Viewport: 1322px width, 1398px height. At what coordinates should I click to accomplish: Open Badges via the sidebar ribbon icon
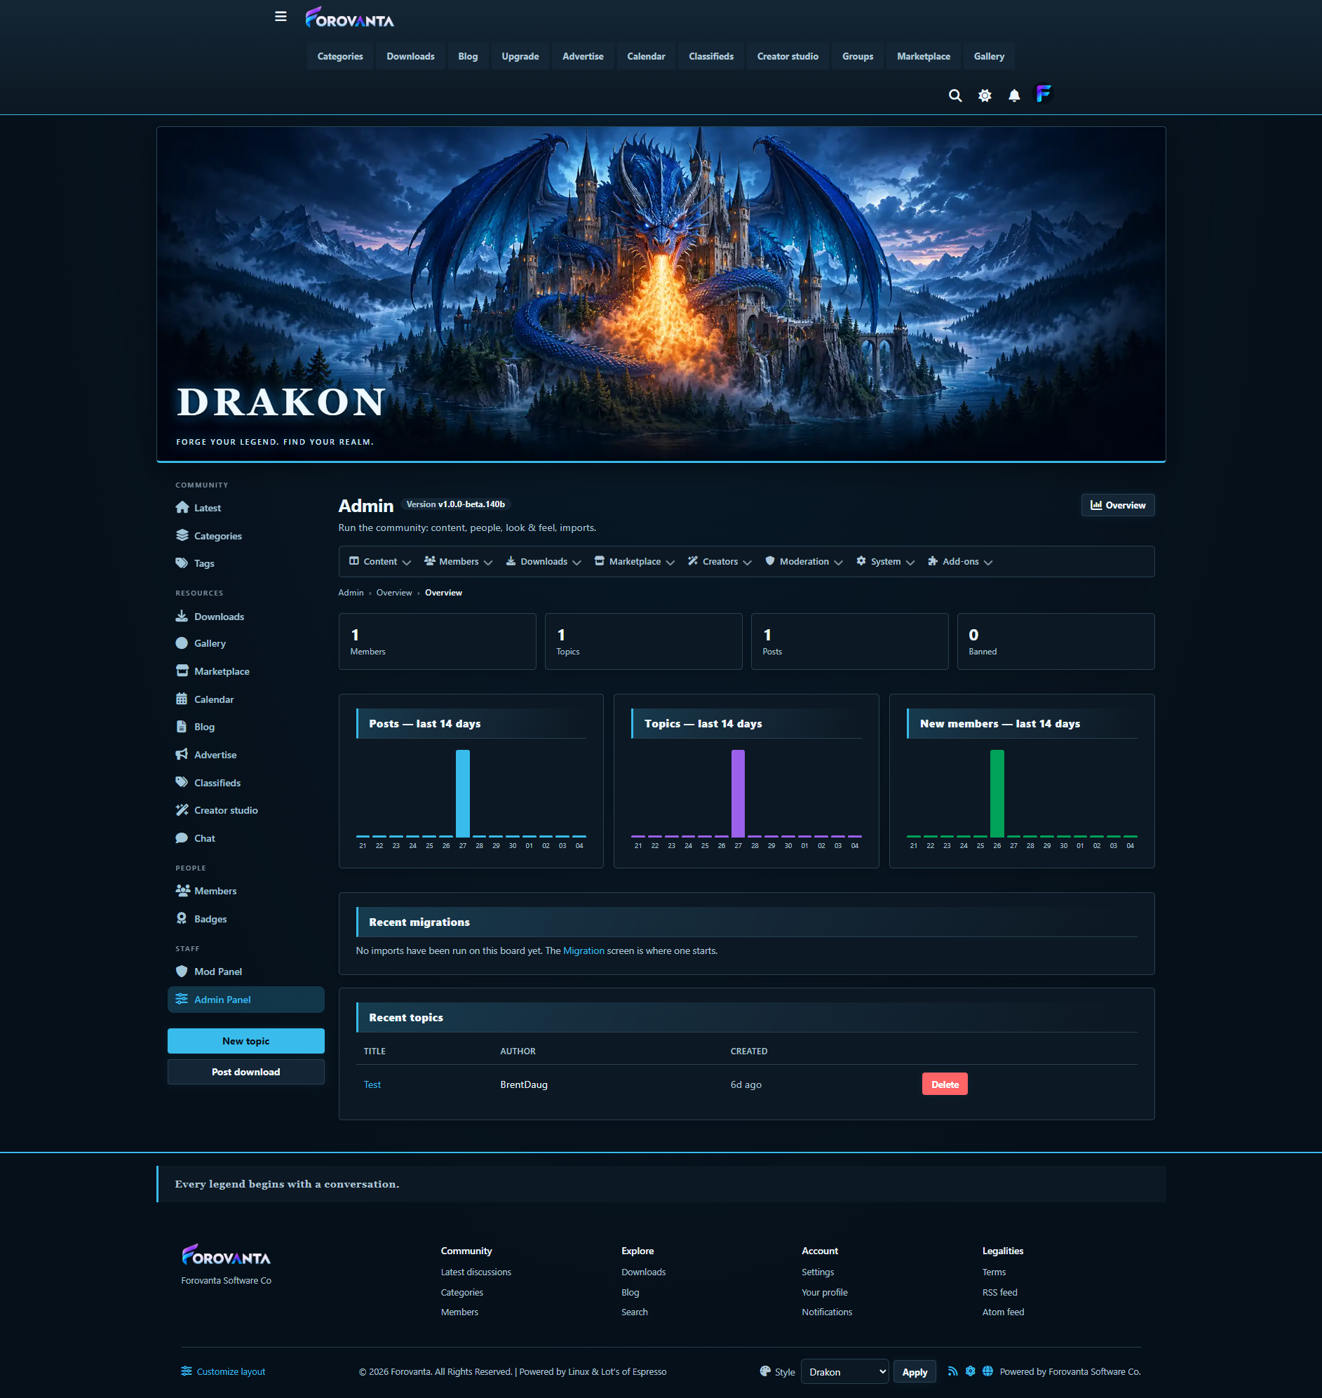click(x=182, y=919)
